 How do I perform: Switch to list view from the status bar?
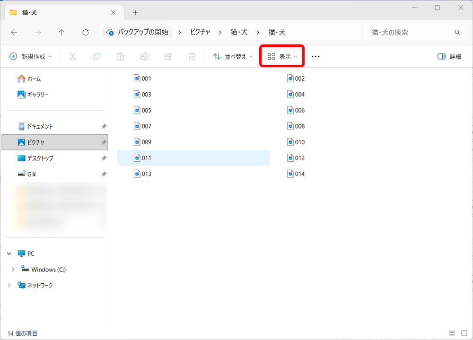pos(453,334)
